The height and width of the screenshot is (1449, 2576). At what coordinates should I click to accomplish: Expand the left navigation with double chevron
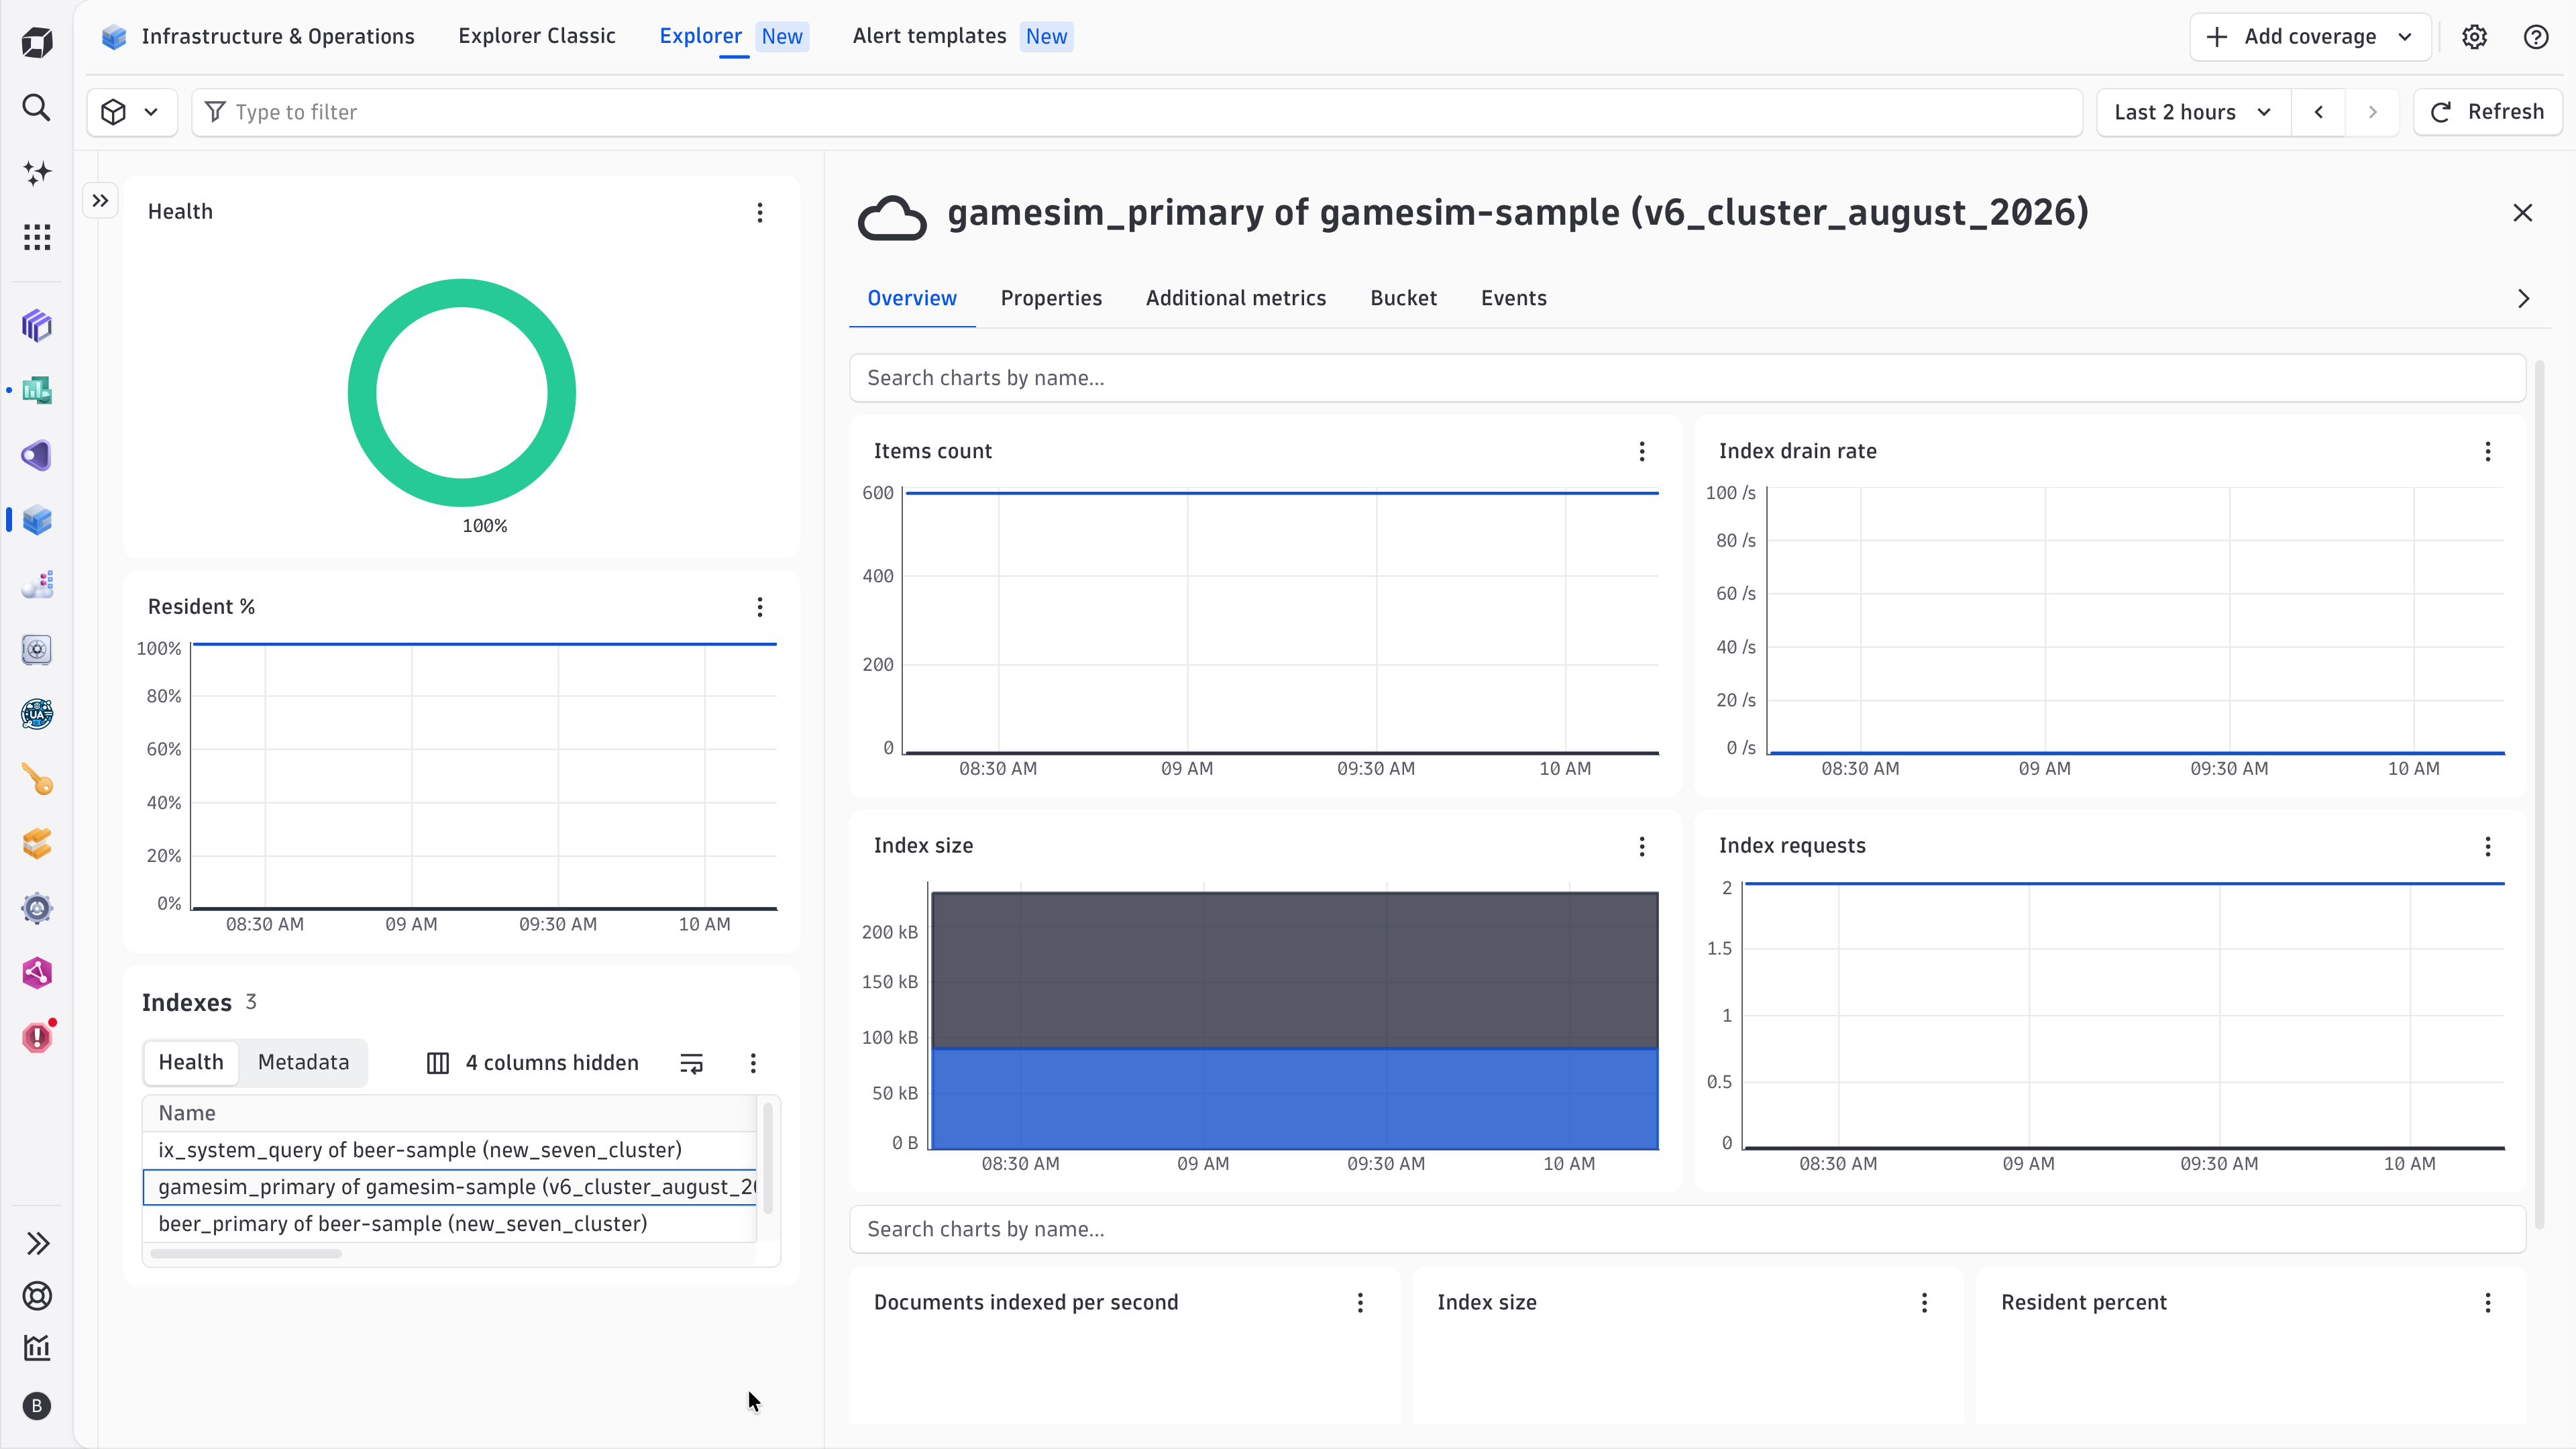[x=37, y=1243]
